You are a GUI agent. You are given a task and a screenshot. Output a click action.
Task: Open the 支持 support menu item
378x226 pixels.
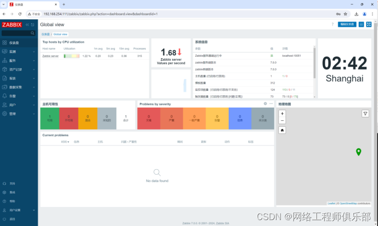pyautogui.click(x=19, y=184)
